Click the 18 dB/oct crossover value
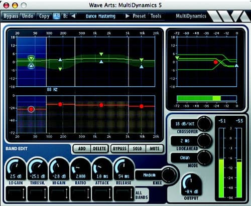The width and height of the screenshot is (251, 206). (x=185, y=124)
